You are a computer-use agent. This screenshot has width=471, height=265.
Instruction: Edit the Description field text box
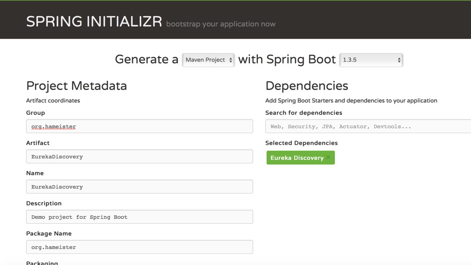coord(139,217)
